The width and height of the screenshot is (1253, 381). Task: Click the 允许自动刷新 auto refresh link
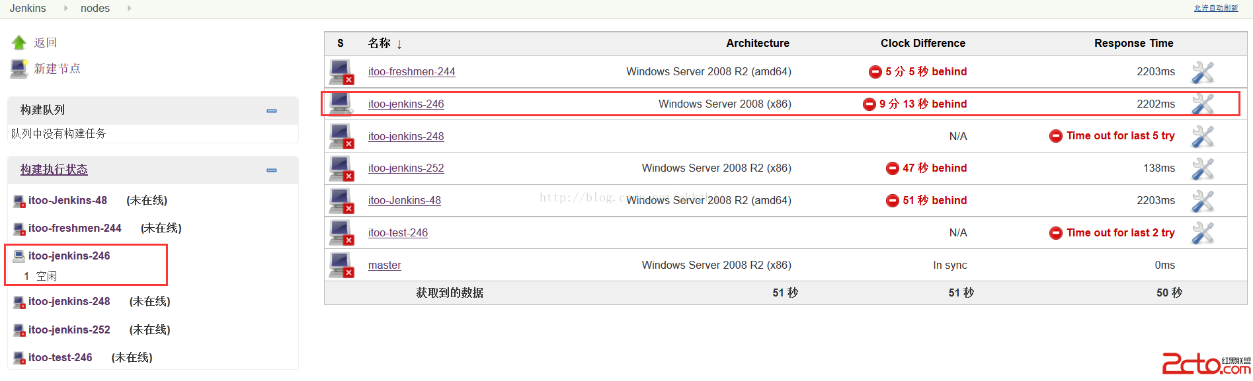(1216, 8)
